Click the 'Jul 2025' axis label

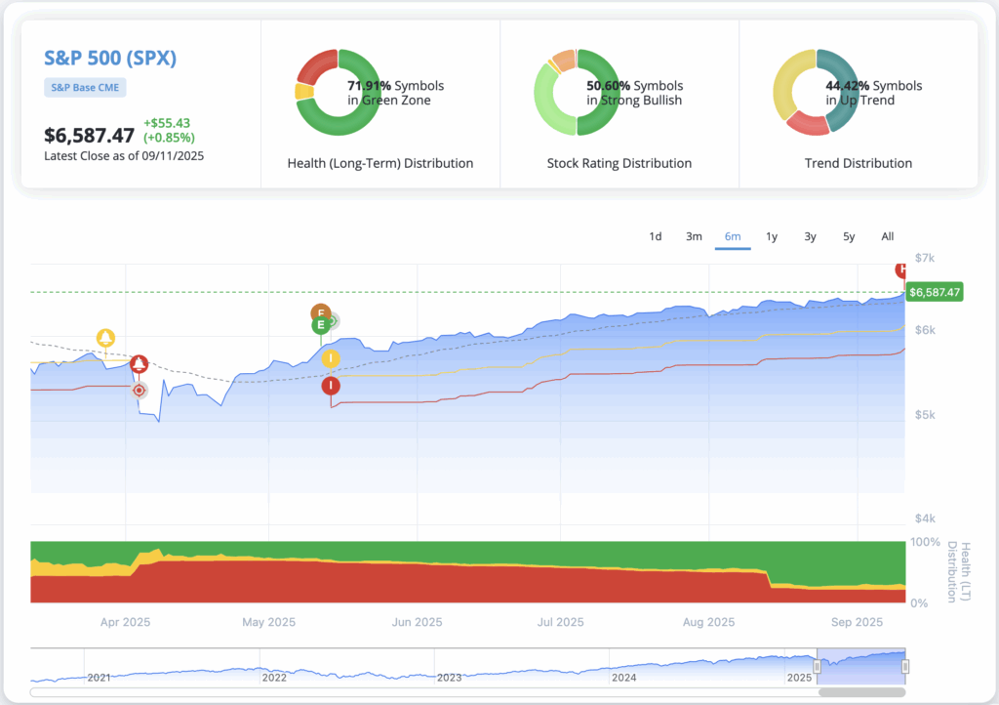561,622
